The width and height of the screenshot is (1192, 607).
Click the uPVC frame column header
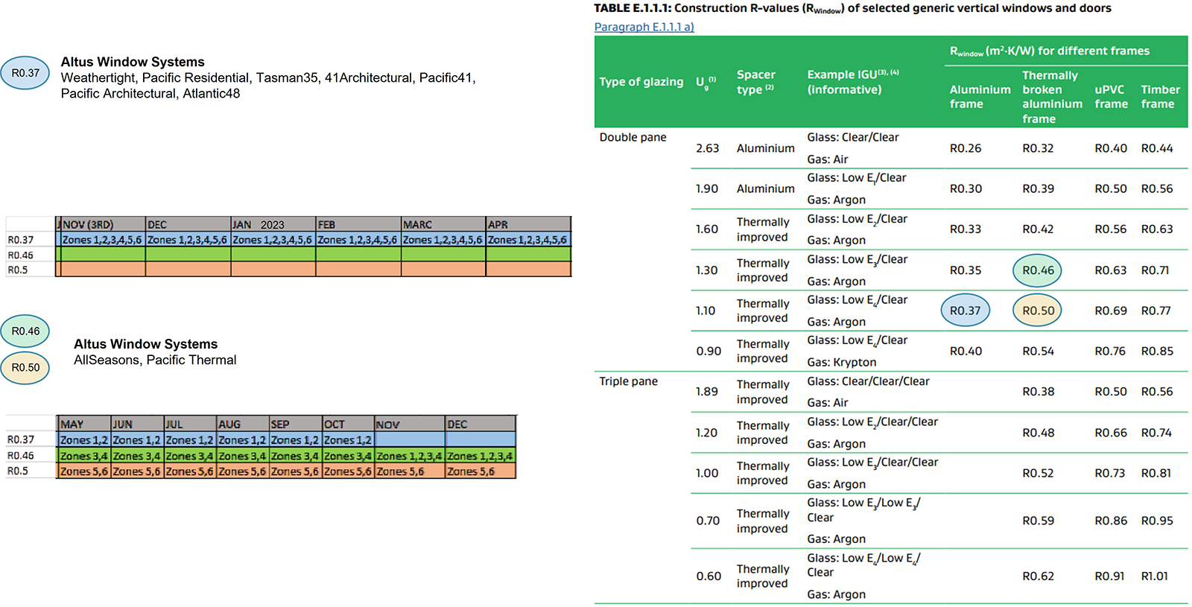pyautogui.click(x=1110, y=97)
